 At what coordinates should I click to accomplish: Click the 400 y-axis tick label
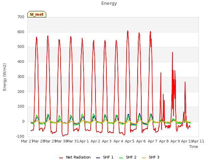coord(21,61)
